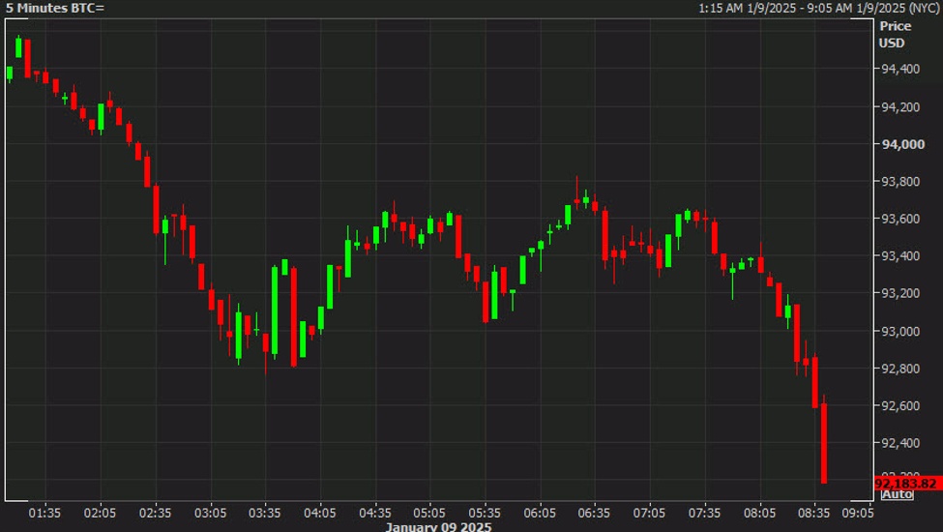This screenshot has height=532, width=943.
Task: Click the 04:05 time axis label
Action: pyautogui.click(x=320, y=513)
